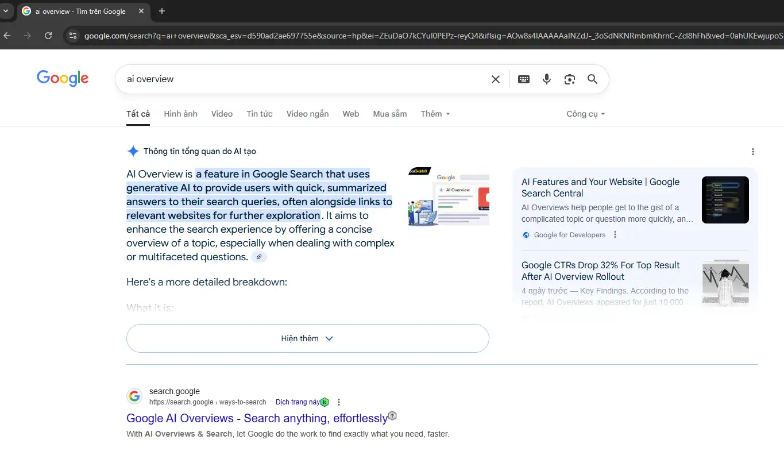
Task: Click the browser address bar URL
Action: [434, 36]
